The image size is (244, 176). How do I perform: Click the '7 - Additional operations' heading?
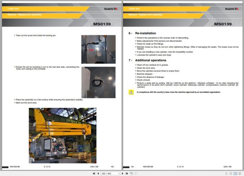click(x=147, y=60)
